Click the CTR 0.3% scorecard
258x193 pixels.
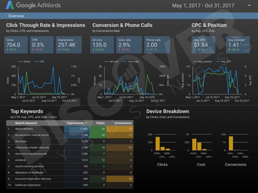pos(42,45)
